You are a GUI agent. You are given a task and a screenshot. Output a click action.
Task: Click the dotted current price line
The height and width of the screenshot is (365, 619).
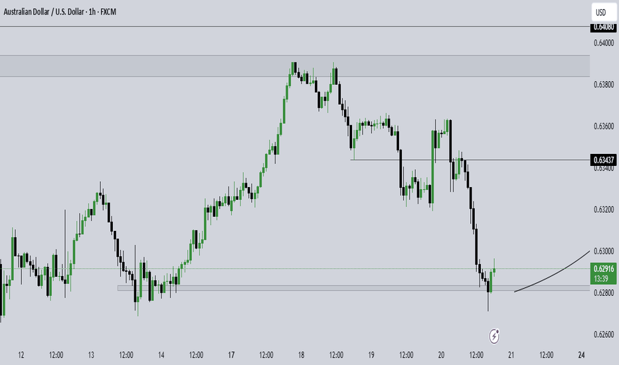click(x=295, y=269)
